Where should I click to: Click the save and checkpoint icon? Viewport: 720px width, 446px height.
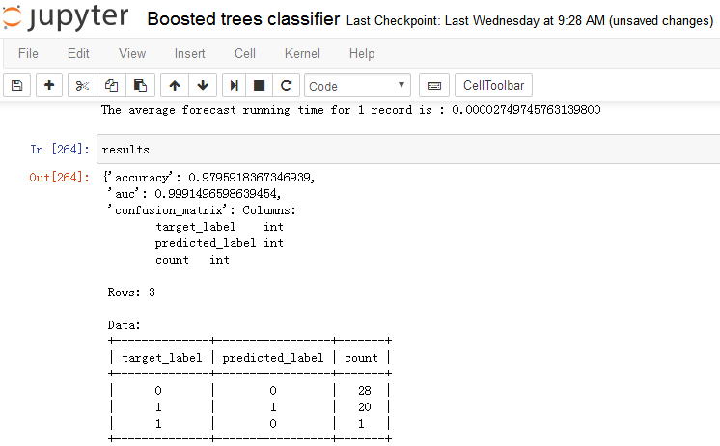coord(16,86)
